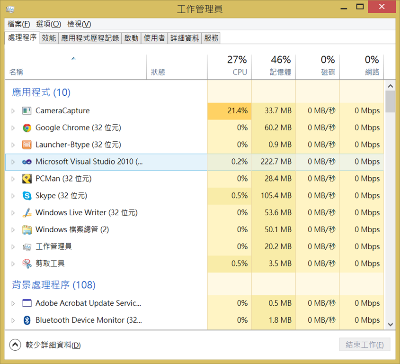Click the Windows Live Writer icon
The width and height of the screenshot is (400, 364).
tap(27, 212)
